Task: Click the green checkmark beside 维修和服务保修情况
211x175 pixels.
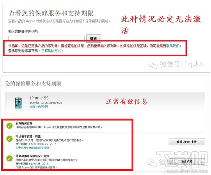Action: (9, 158)
